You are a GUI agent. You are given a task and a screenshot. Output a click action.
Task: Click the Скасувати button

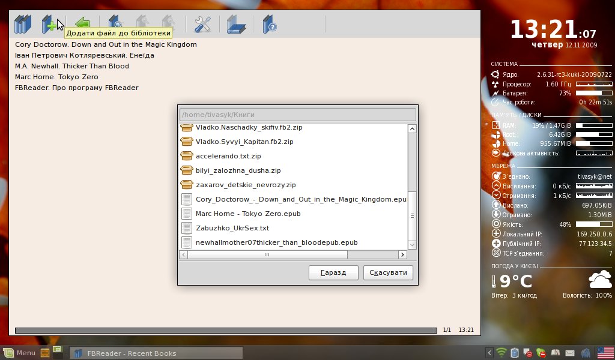click(x=389, y=272)
